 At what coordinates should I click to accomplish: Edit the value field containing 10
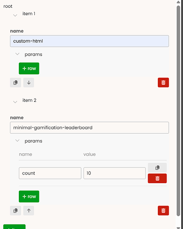tap(115, 173)
